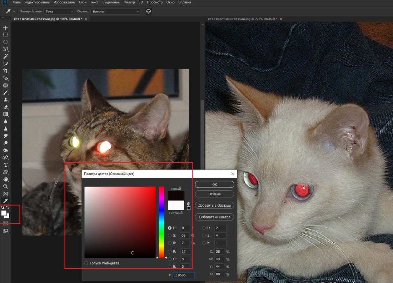Select the L: lightness radio button
This screenshot has width=393, height=283.
[204, 228]
